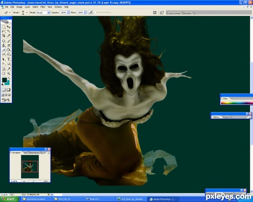
Task: Select the Slice tool
Action: pos(8,35)
